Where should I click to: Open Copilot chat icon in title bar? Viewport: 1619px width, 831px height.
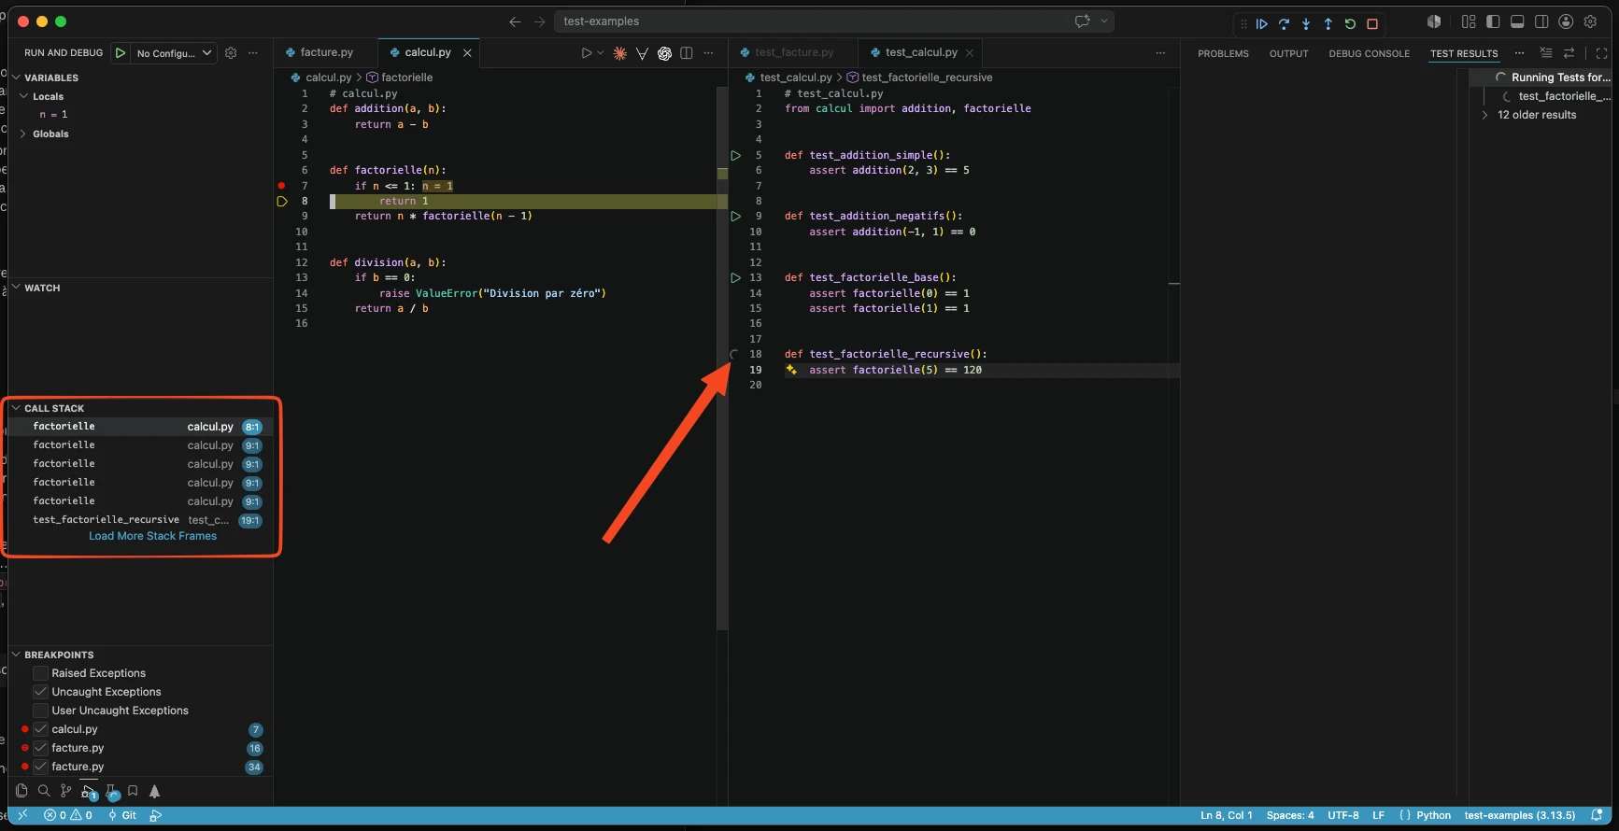pos(1082,21)
